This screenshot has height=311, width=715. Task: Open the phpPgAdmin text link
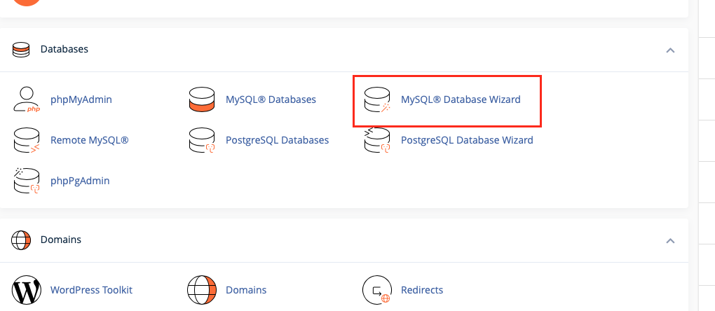tap(80, 181)
